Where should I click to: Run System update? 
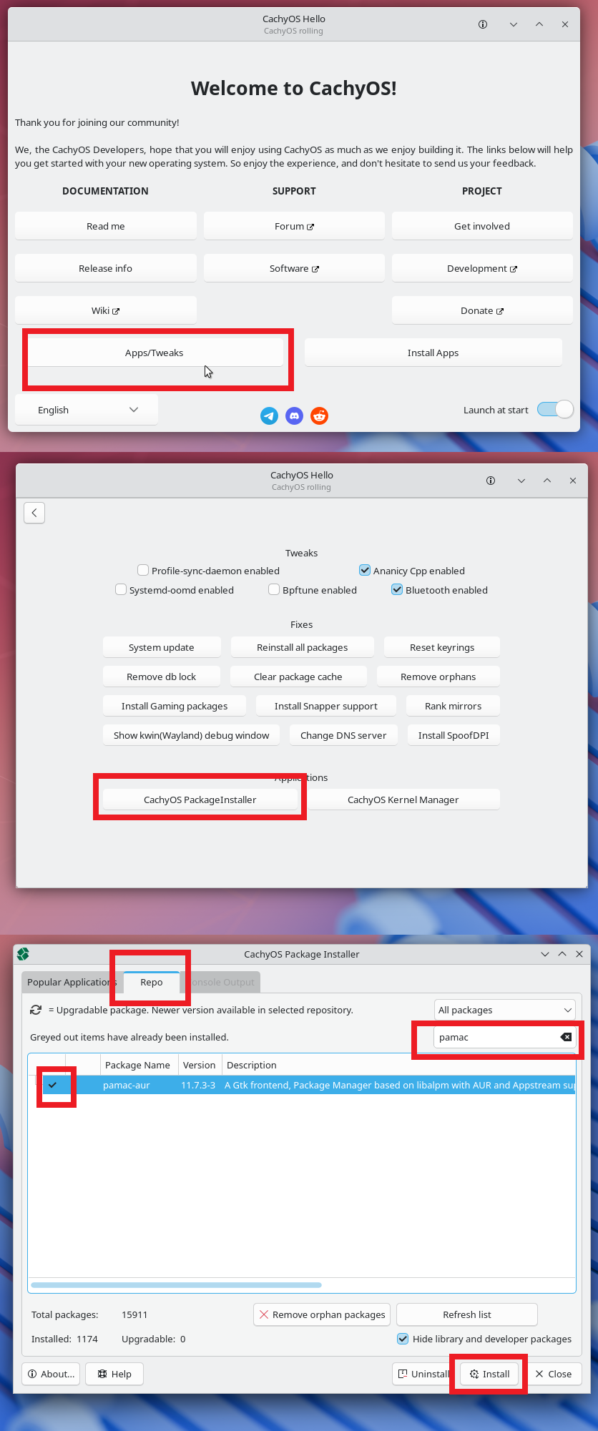[162, 647]
